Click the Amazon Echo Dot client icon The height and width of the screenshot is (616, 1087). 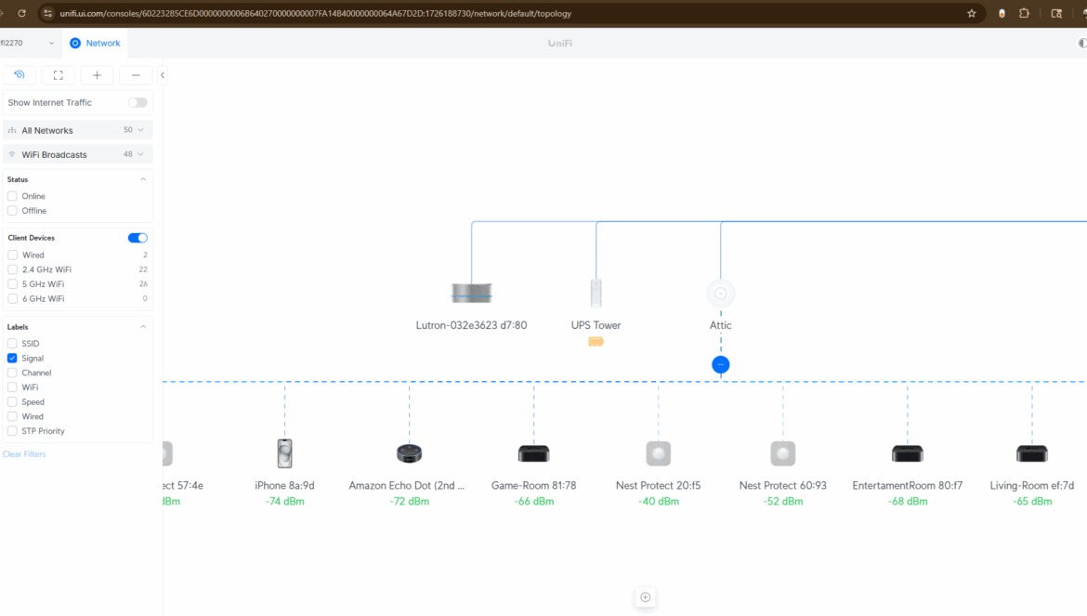coord(409,453)
